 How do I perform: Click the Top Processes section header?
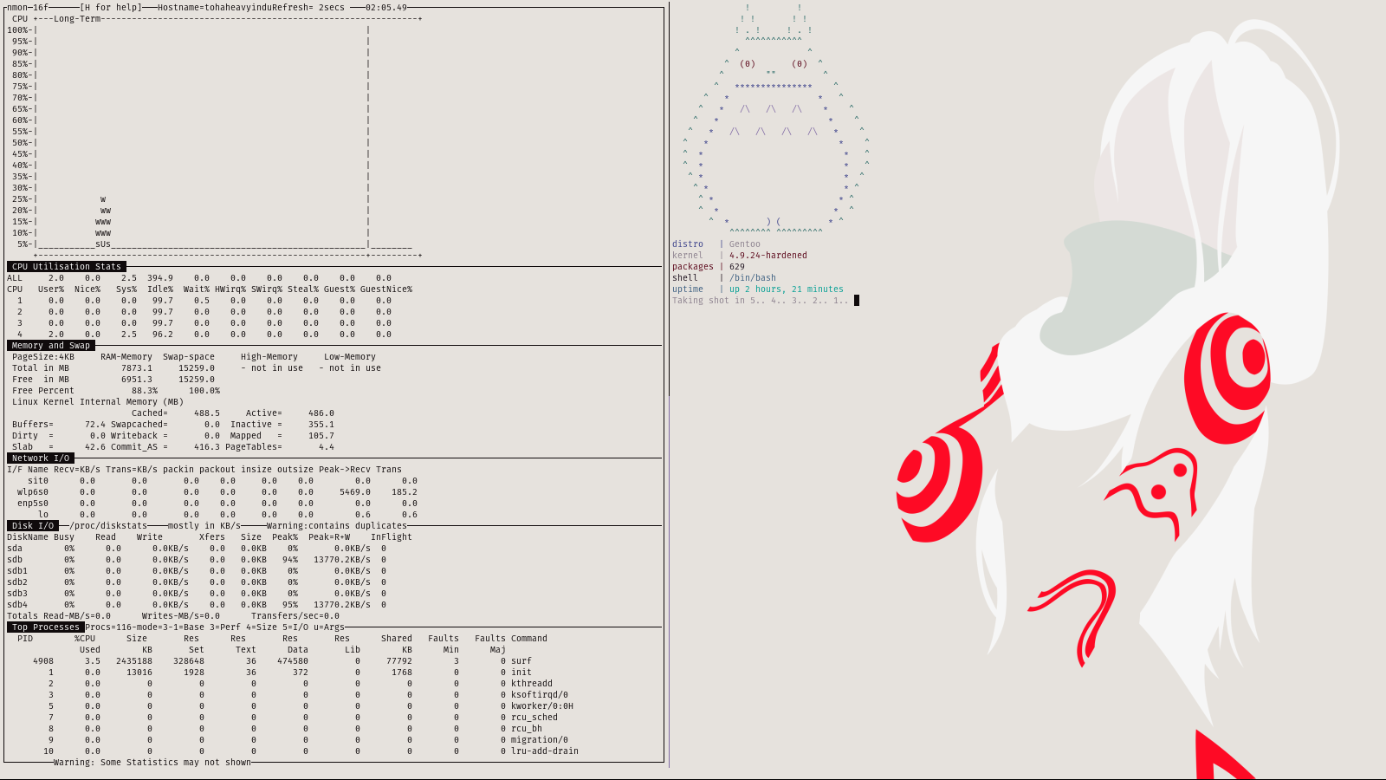[45, 627]
